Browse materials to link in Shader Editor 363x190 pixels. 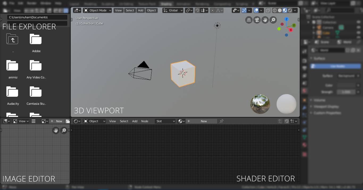tap(181, 121)
